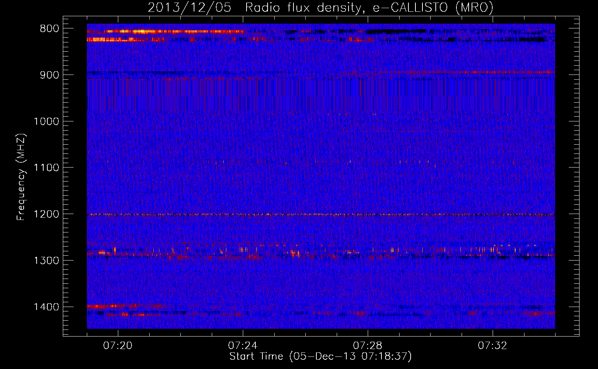Click the red emission band near 1400 MHz
598x369 pixels.
click(126, 306)
